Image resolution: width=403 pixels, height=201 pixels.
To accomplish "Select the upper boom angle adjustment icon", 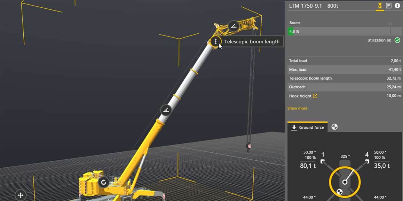I will pyautogui.click(x=233, y=26).
